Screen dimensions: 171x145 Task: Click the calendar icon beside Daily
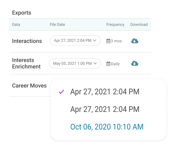(108, 64)
